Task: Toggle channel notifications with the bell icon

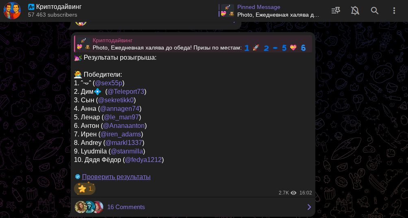Action: (355, 11)
